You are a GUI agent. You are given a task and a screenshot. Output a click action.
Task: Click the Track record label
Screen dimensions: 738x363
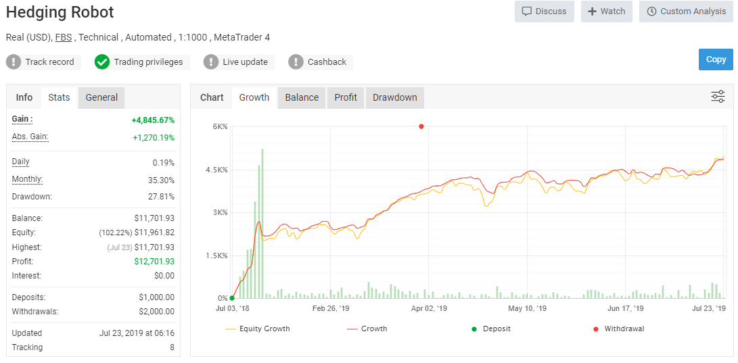click(x=49, y=62)
